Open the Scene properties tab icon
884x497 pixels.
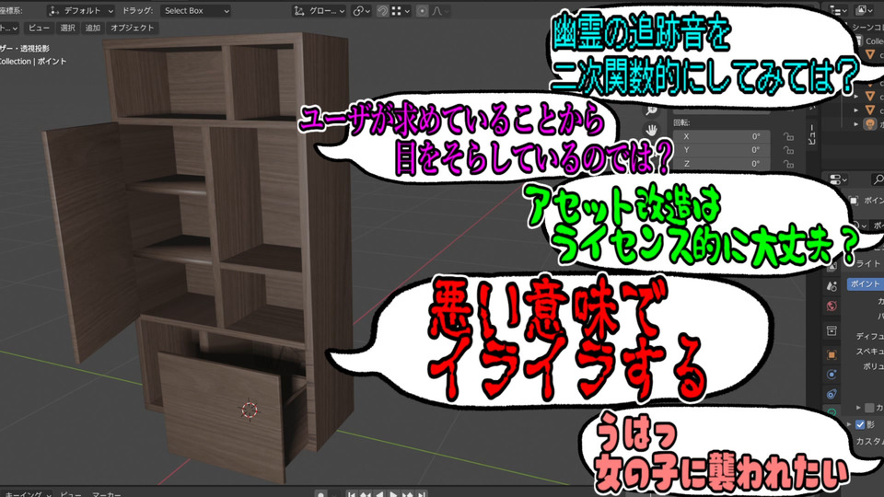(x=832, y=286)
